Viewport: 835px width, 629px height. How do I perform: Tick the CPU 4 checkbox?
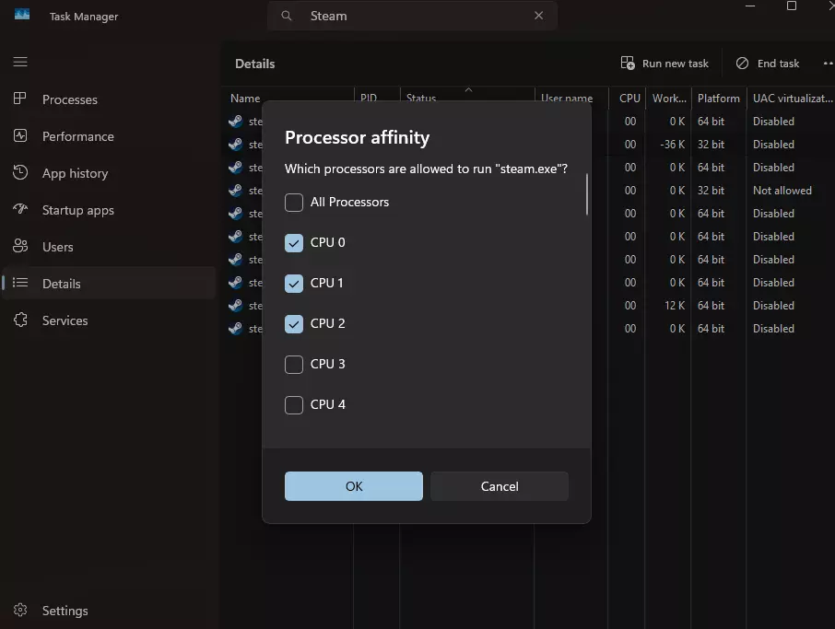pyautogui.click(x=294, y=405)
